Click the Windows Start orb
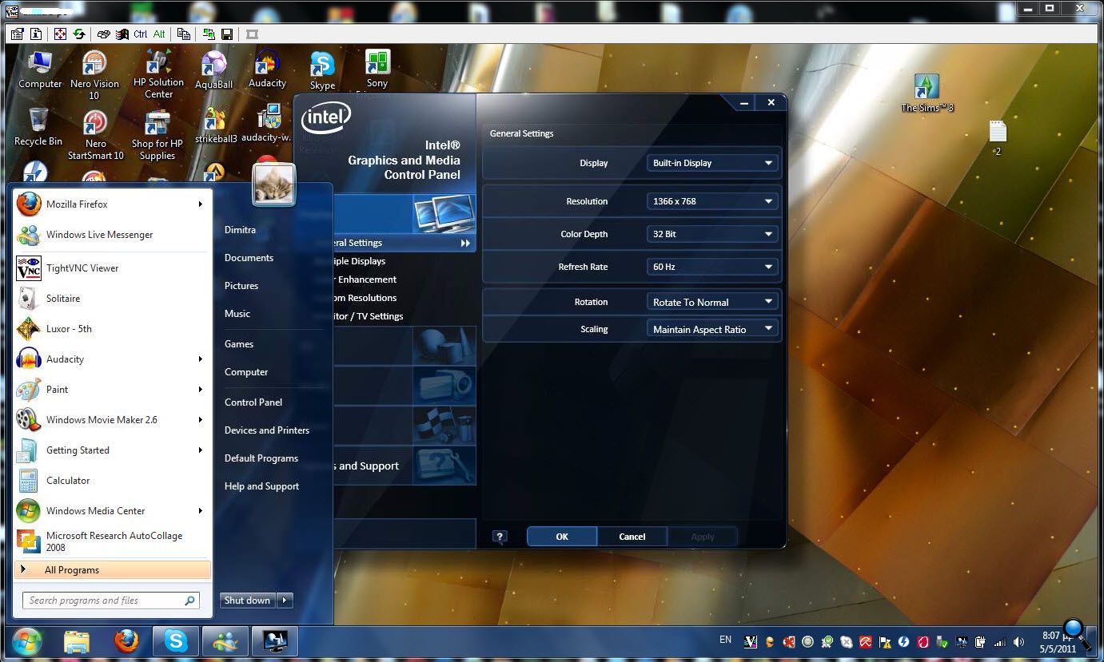Viewport: 1104px width, 662px height. coord(26,641)
